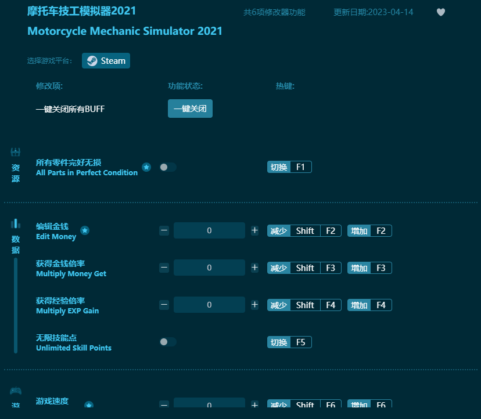Viewport: 481px width, 419px height.
Task: Enable the All Parts in Perfect Condition toggle
Action: click(168, 167)
